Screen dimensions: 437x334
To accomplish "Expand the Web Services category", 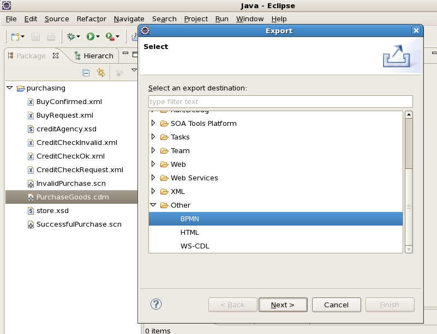I will (x=153, y=177).
